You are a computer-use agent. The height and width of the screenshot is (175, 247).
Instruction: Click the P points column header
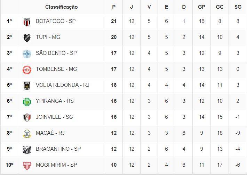[x=114, y=7]
